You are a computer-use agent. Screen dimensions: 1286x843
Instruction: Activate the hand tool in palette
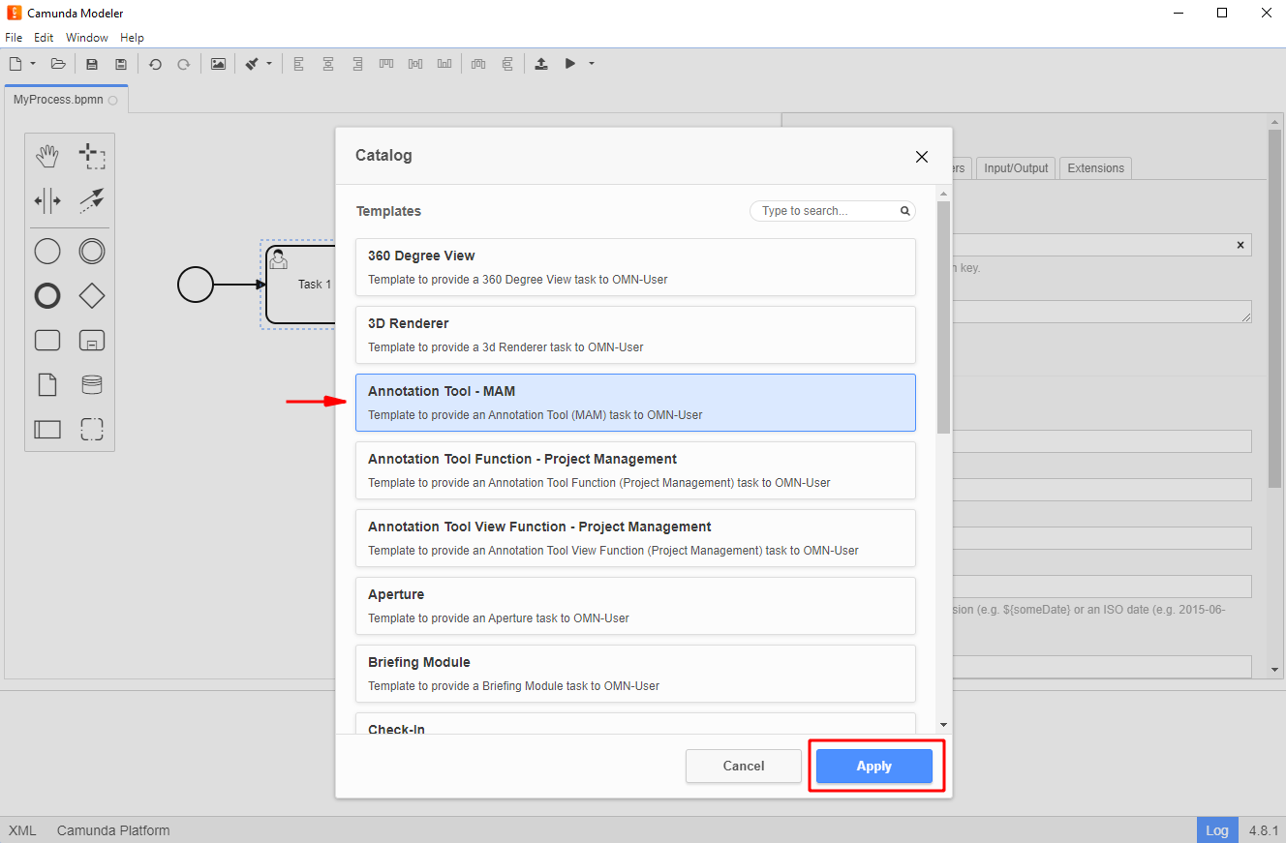point(47,157)
